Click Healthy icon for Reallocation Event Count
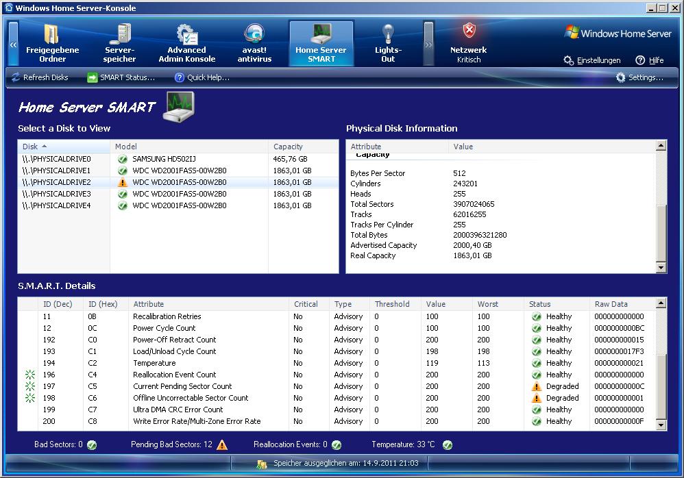Viewport: 684px width, 478px height. (x=537, y=375)
